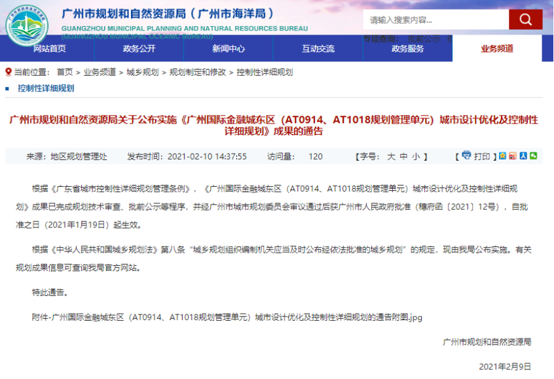Open the 新闻中心 navigation tab

point(229,48)
